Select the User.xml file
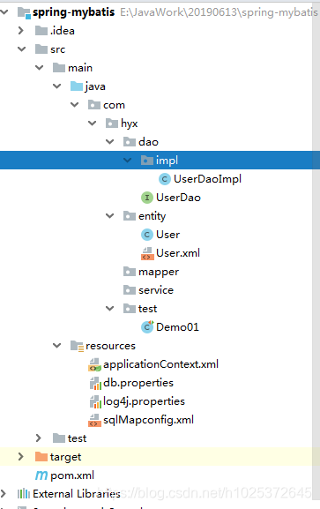 [x=178, y=253]
